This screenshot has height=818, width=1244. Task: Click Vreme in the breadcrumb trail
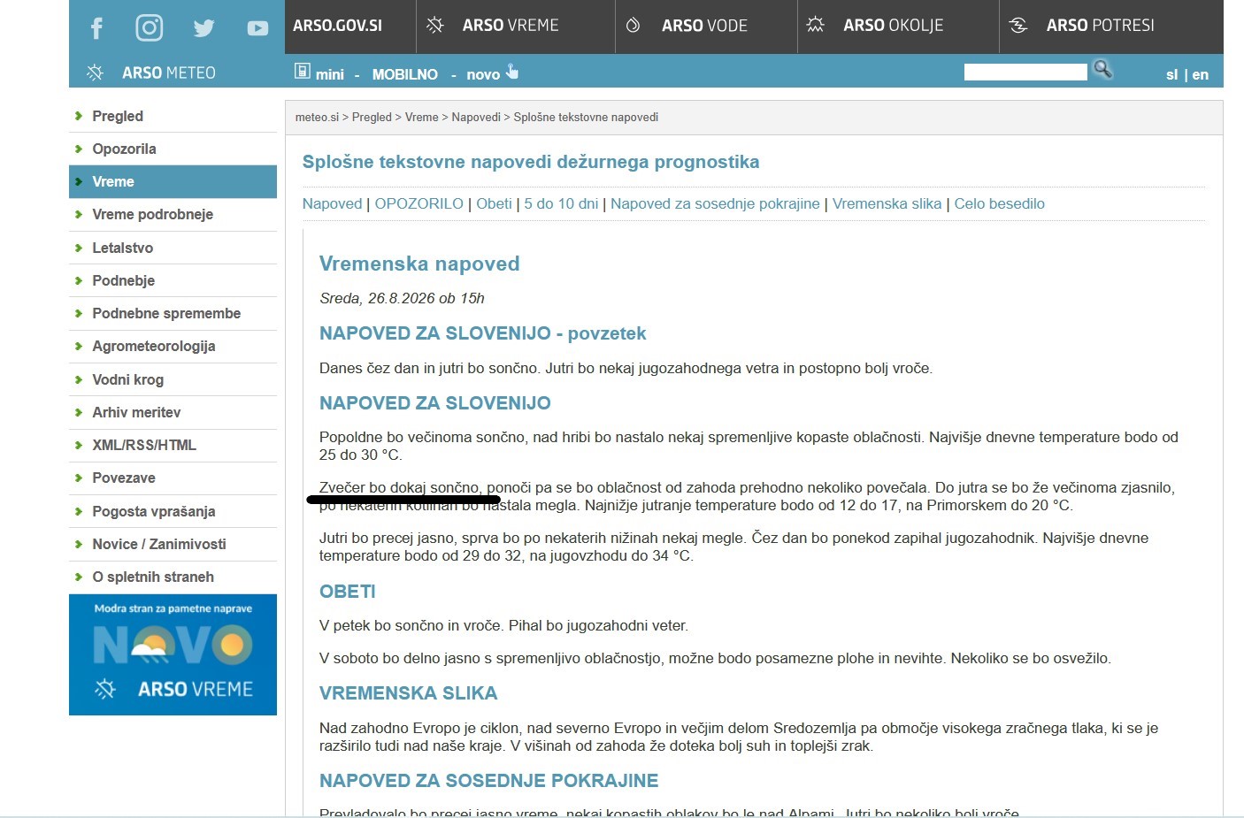[421, 117]
